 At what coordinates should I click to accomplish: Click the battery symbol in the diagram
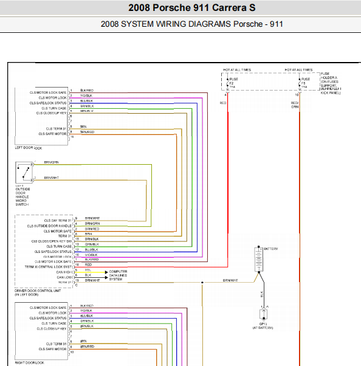[x=258, y=260]
